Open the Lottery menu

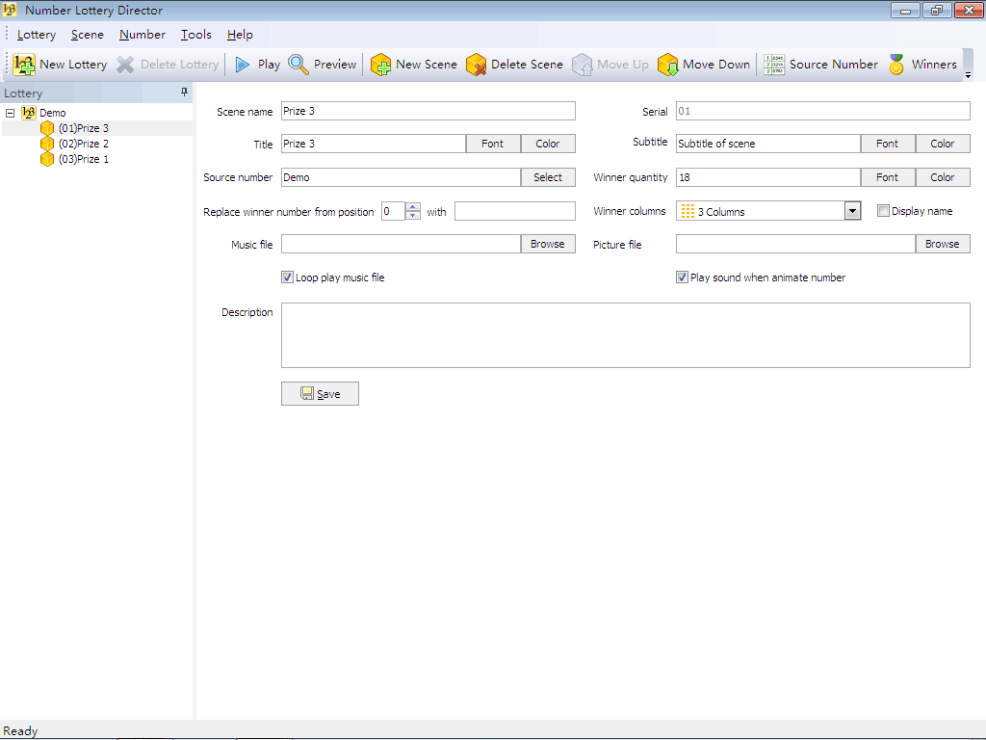coord(37,35)
